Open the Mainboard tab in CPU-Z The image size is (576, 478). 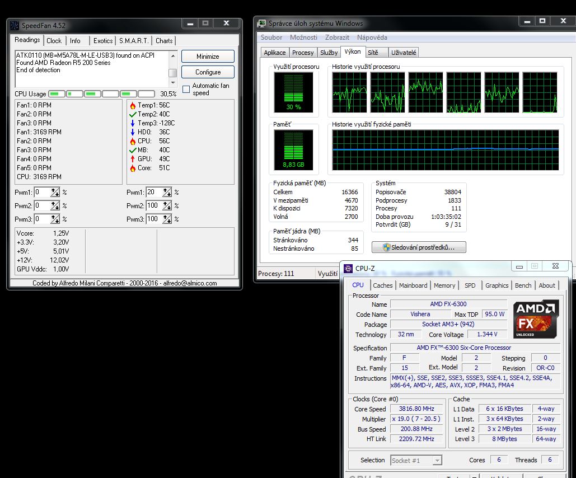[x=413, y=285]
